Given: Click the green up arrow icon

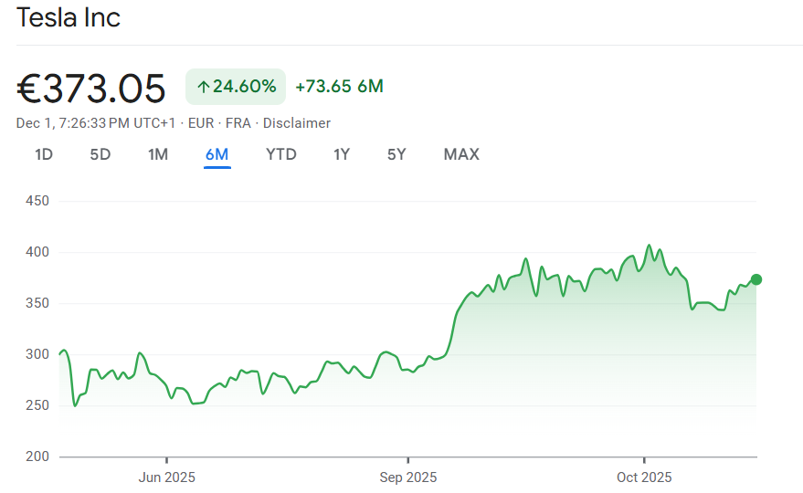Looking at the screenshot, I should coord(203,87).
